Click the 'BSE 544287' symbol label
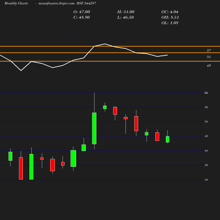 pyautogui.click(x=86, y=3)
